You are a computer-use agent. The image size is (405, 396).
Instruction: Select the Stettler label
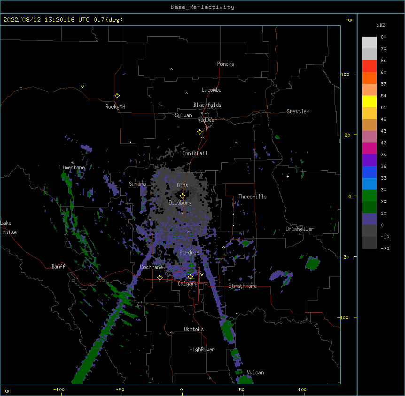[x=298, y=111]
